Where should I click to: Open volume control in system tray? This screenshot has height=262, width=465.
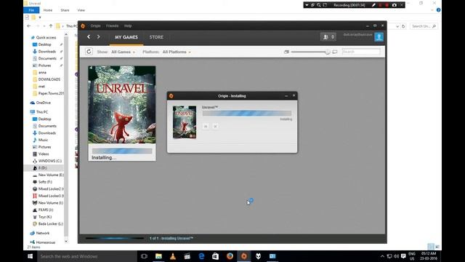[x=397, y=256]
